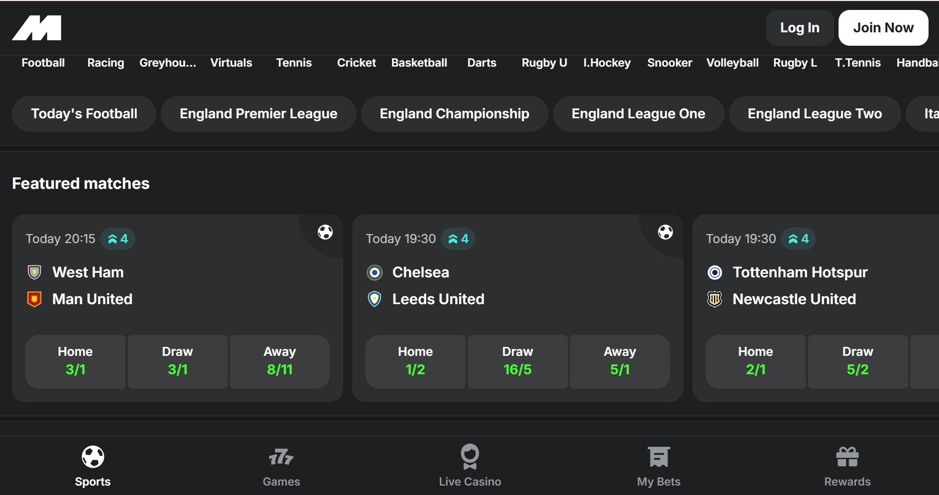Click the boost badge on Tottenham match
939x495 pixels.
798,239
